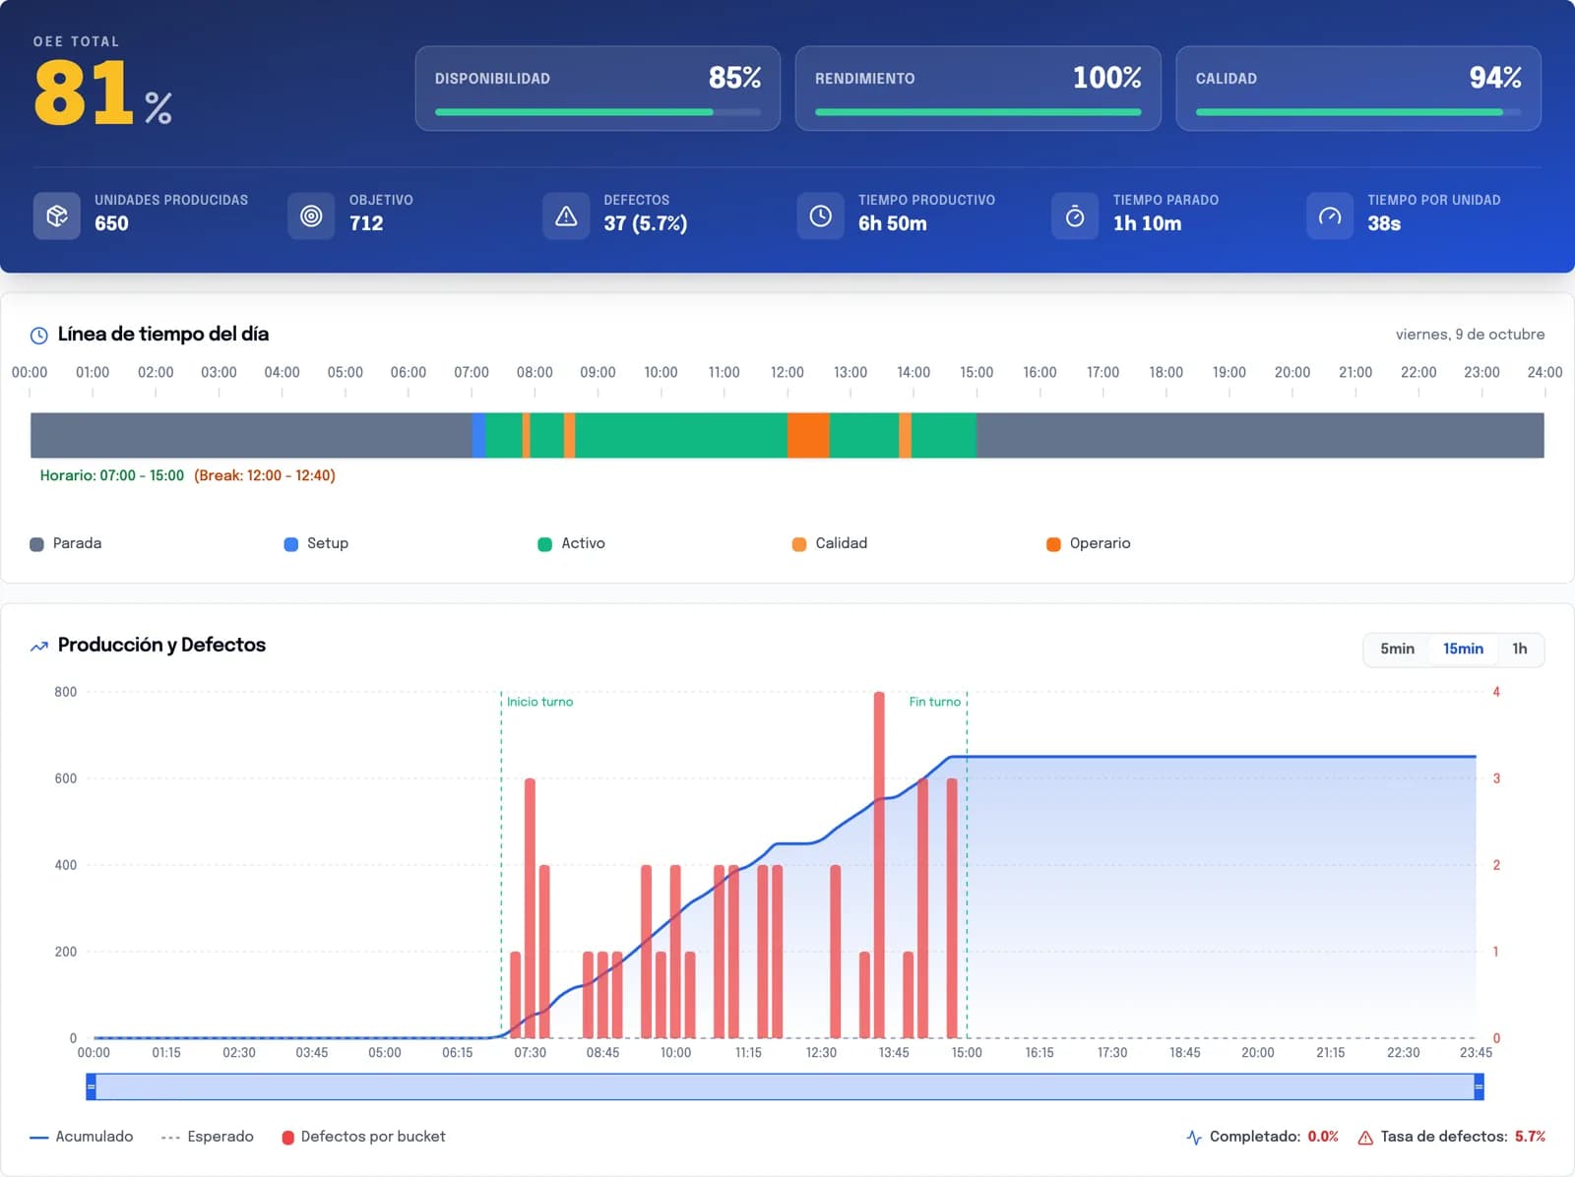Click the Activo legend entry
Screen dimensions: 1575x1177
point(571,543)
